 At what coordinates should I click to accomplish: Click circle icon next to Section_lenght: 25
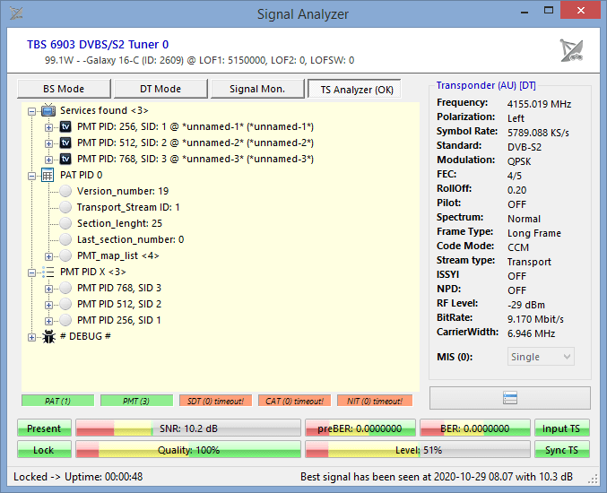(65, 223)
